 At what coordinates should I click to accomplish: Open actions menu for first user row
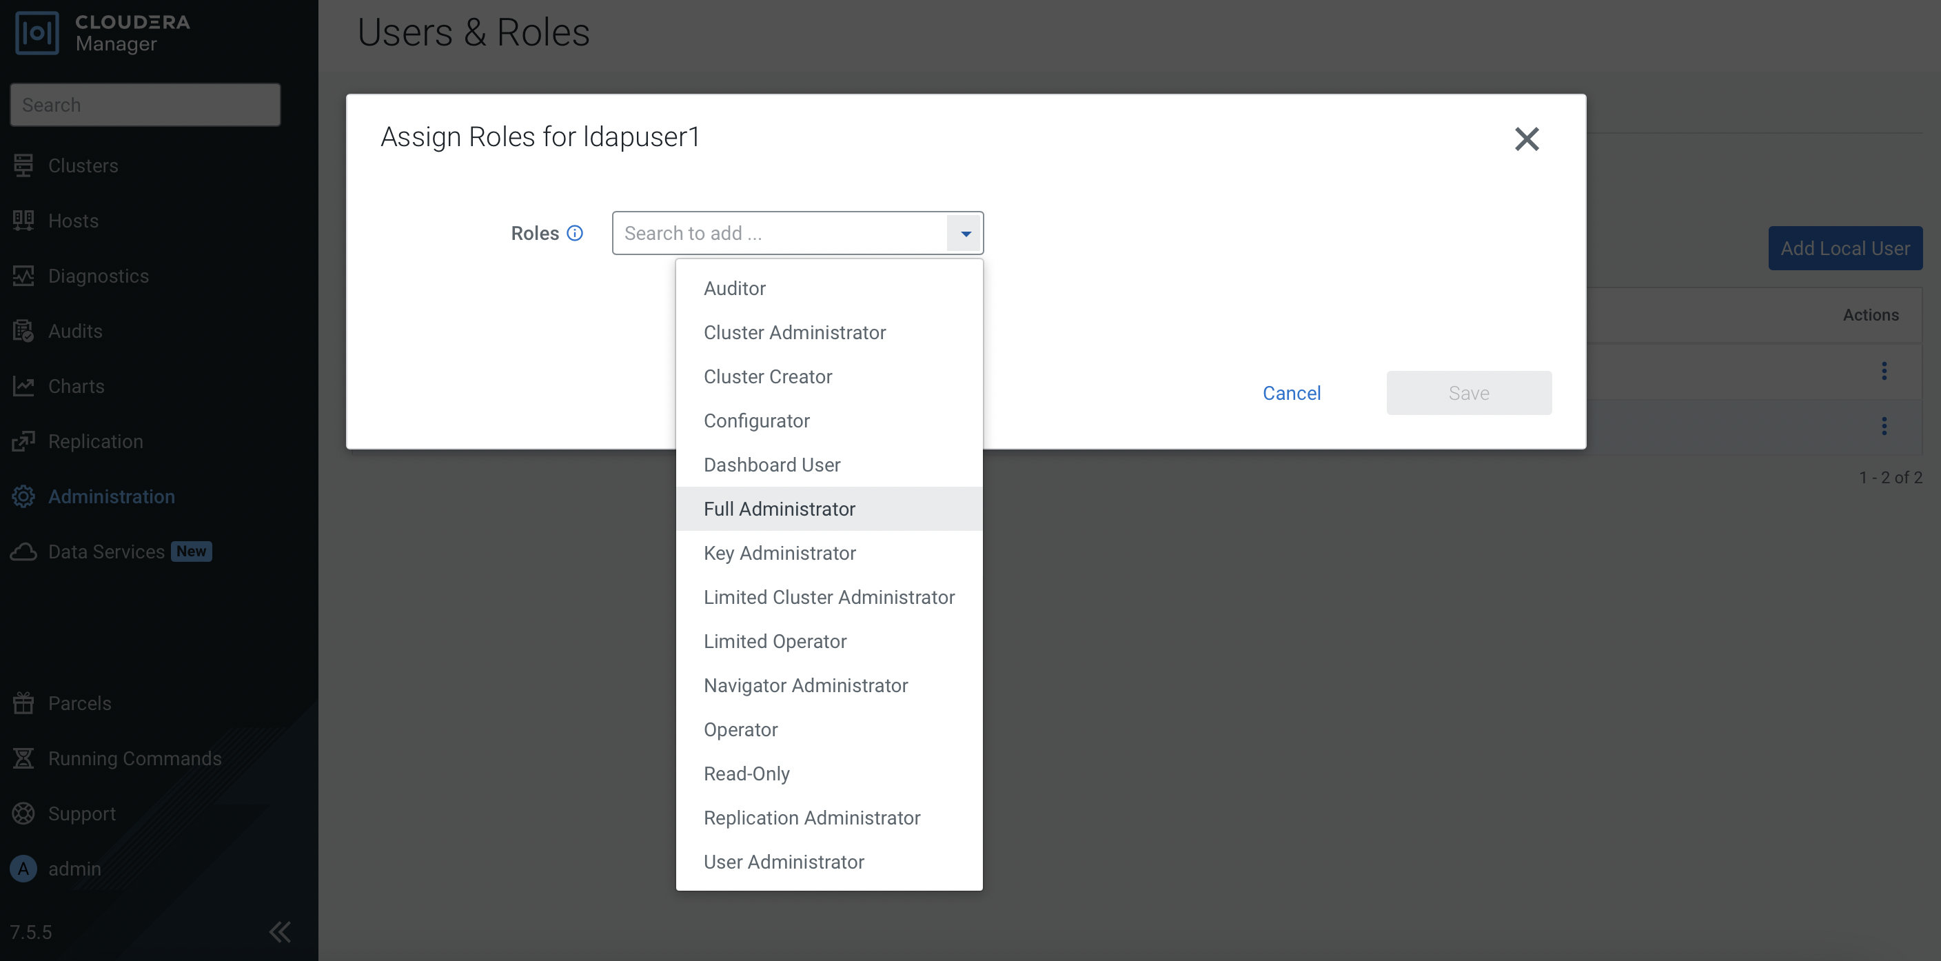[x=1884, y=371]
